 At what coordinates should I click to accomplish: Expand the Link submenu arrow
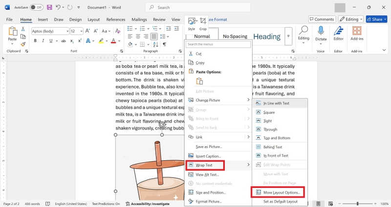pos(248,137)
